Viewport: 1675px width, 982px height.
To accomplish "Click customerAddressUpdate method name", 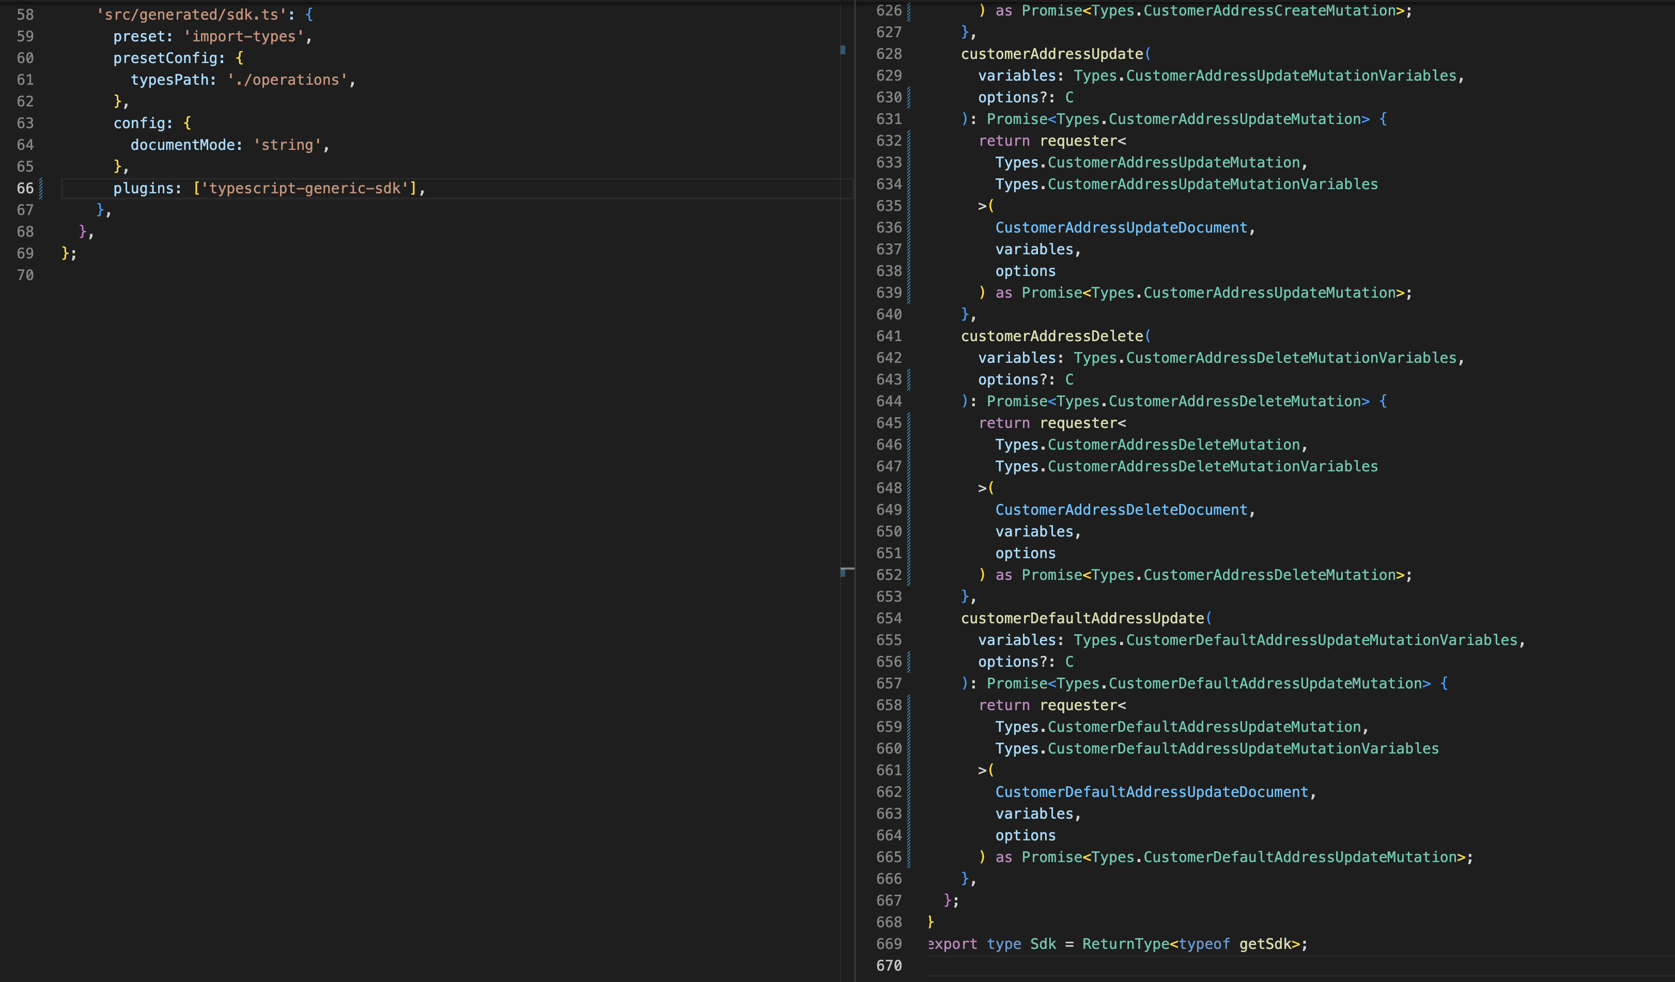I will pyautogui.click(x=1051, y=54).
